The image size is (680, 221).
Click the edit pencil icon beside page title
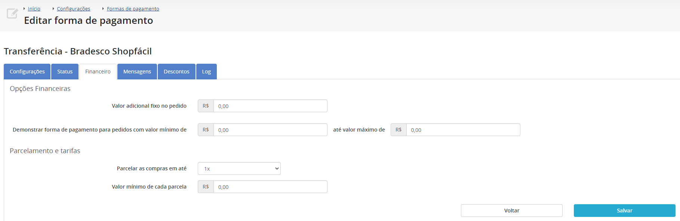12,13
